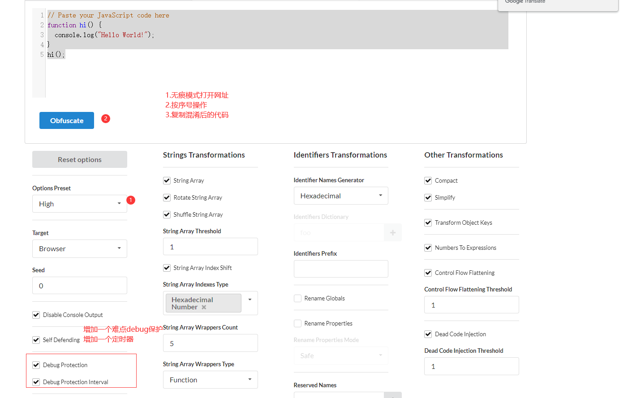The image size is (628, 398).
Task: Click String Array Wrappers Count field
Action: (211, 343)
